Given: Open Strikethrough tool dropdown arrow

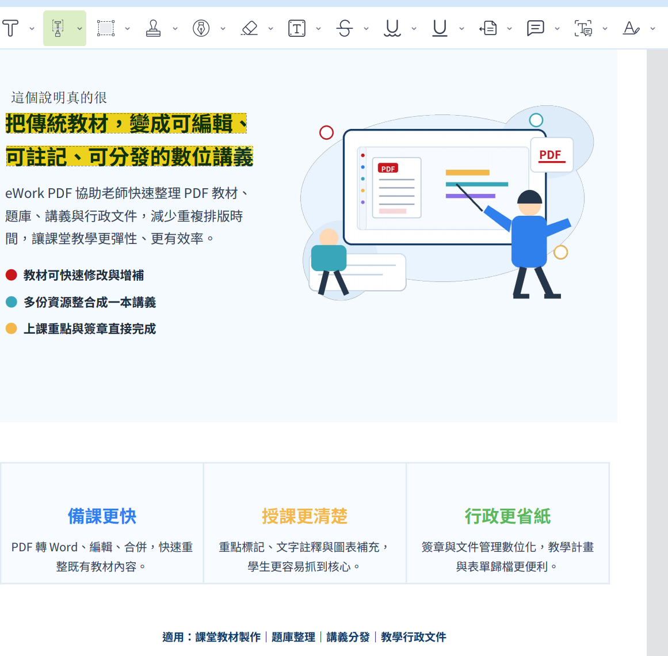Looking at the screenshot, I should 366,29.
